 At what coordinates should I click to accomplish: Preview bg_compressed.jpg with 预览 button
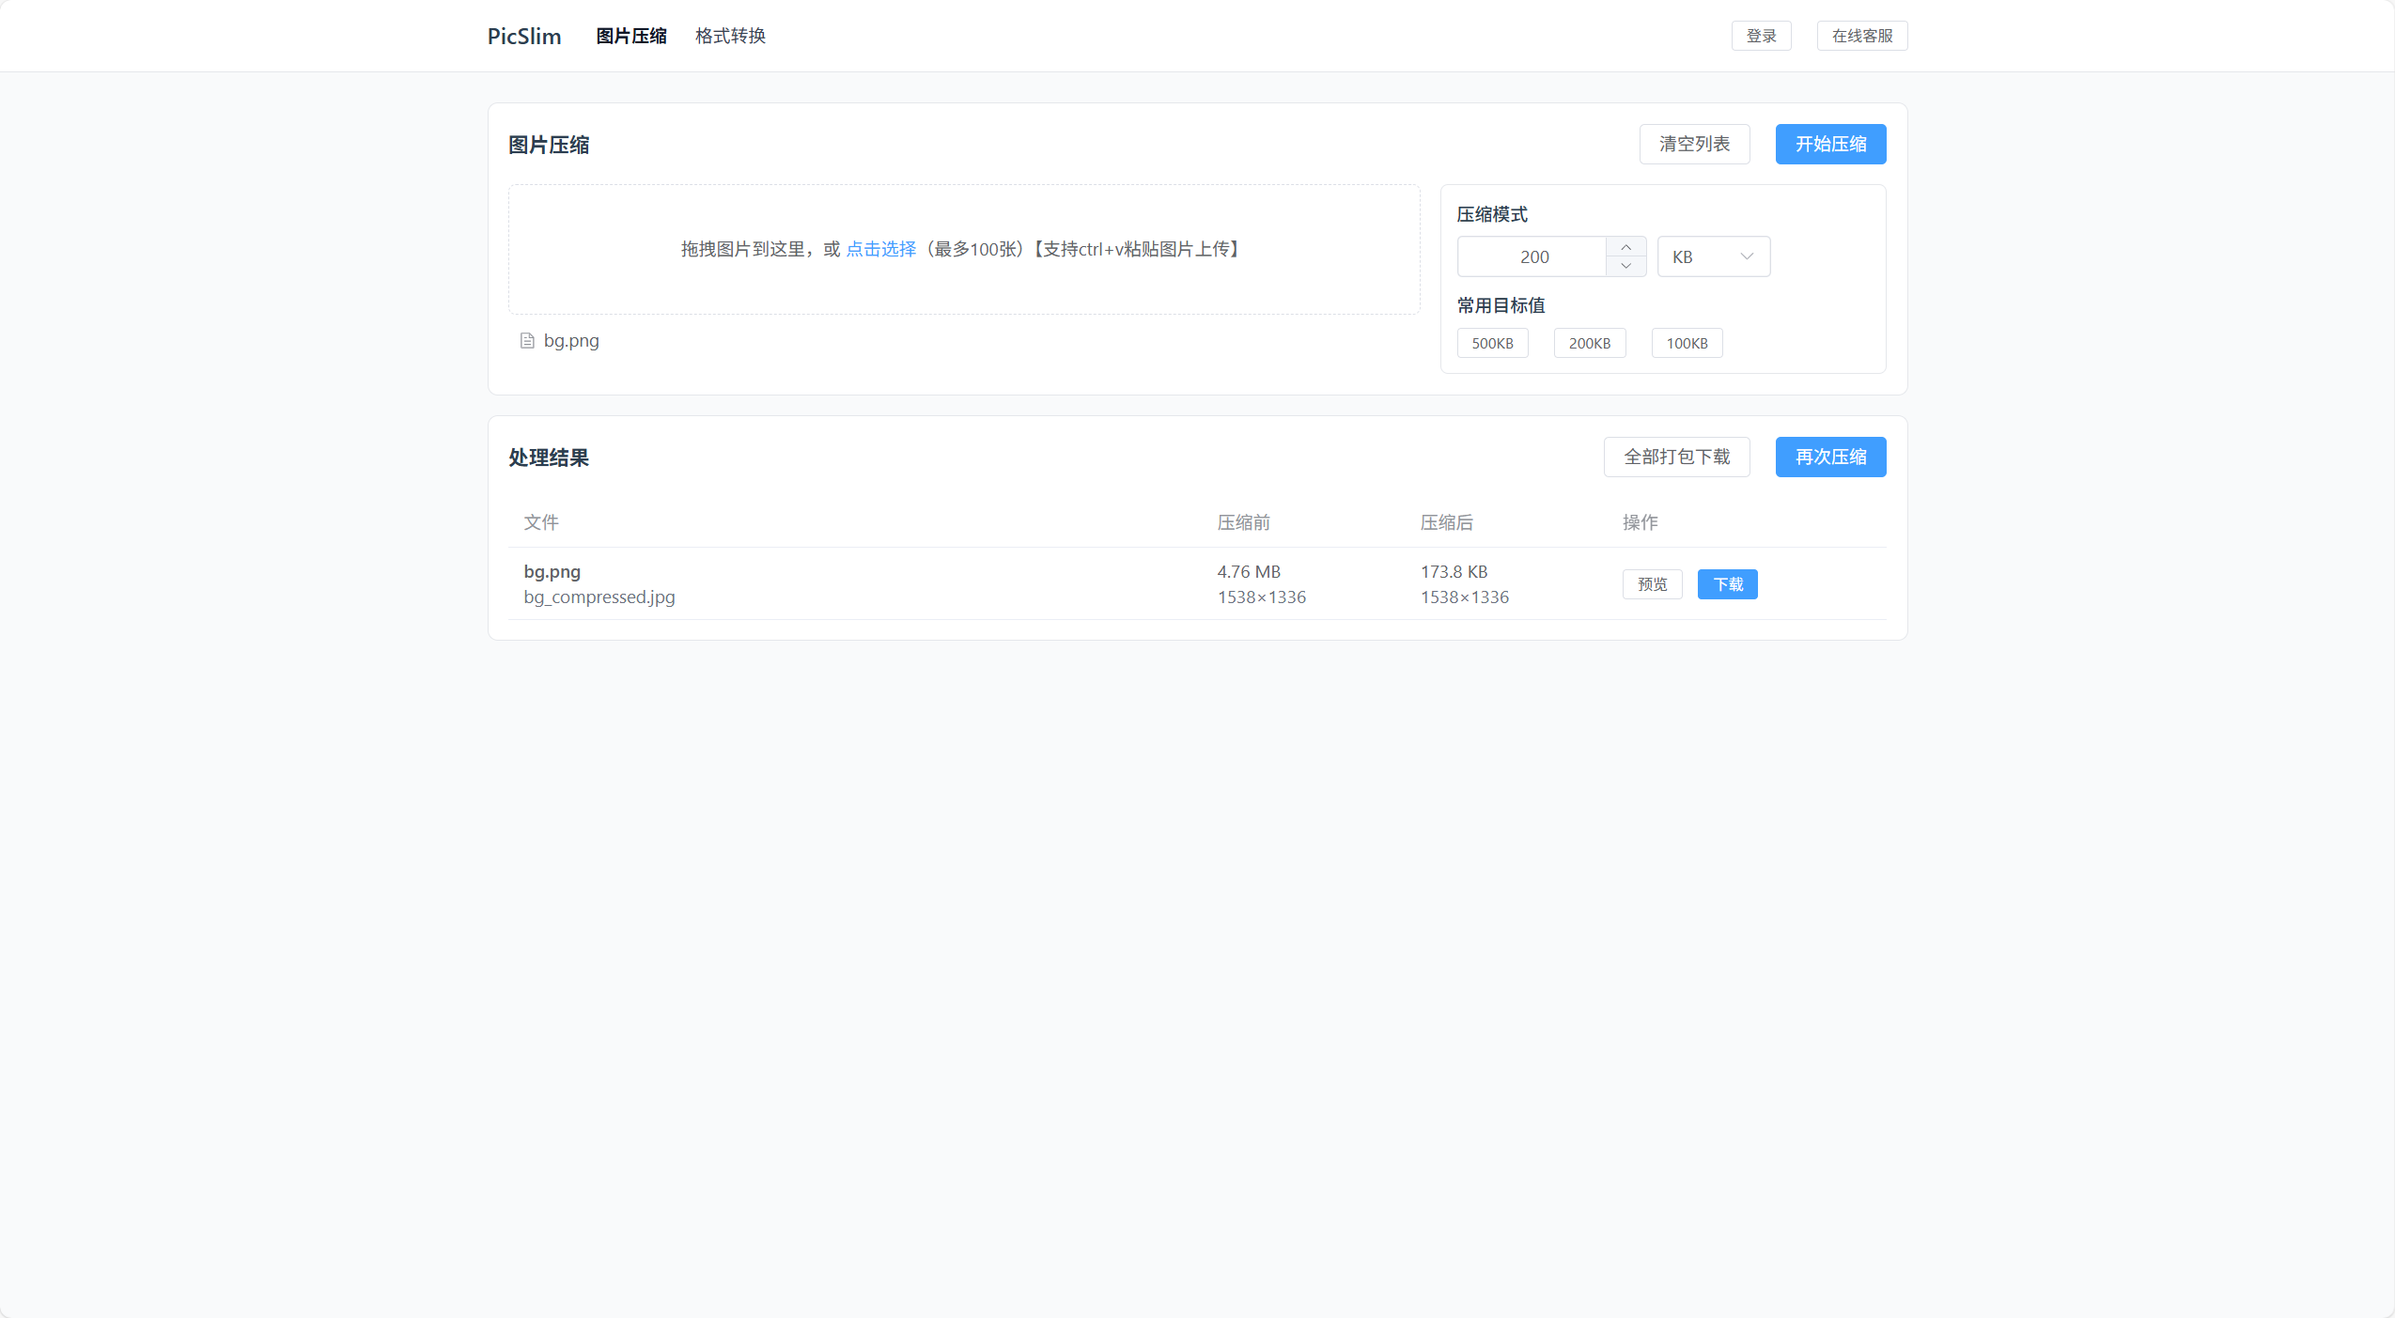point(1651,585)
